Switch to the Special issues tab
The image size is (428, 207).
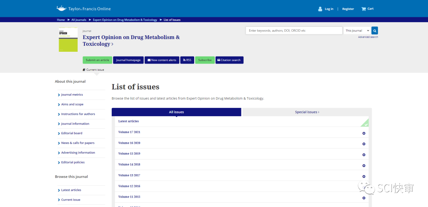point(307,112)
